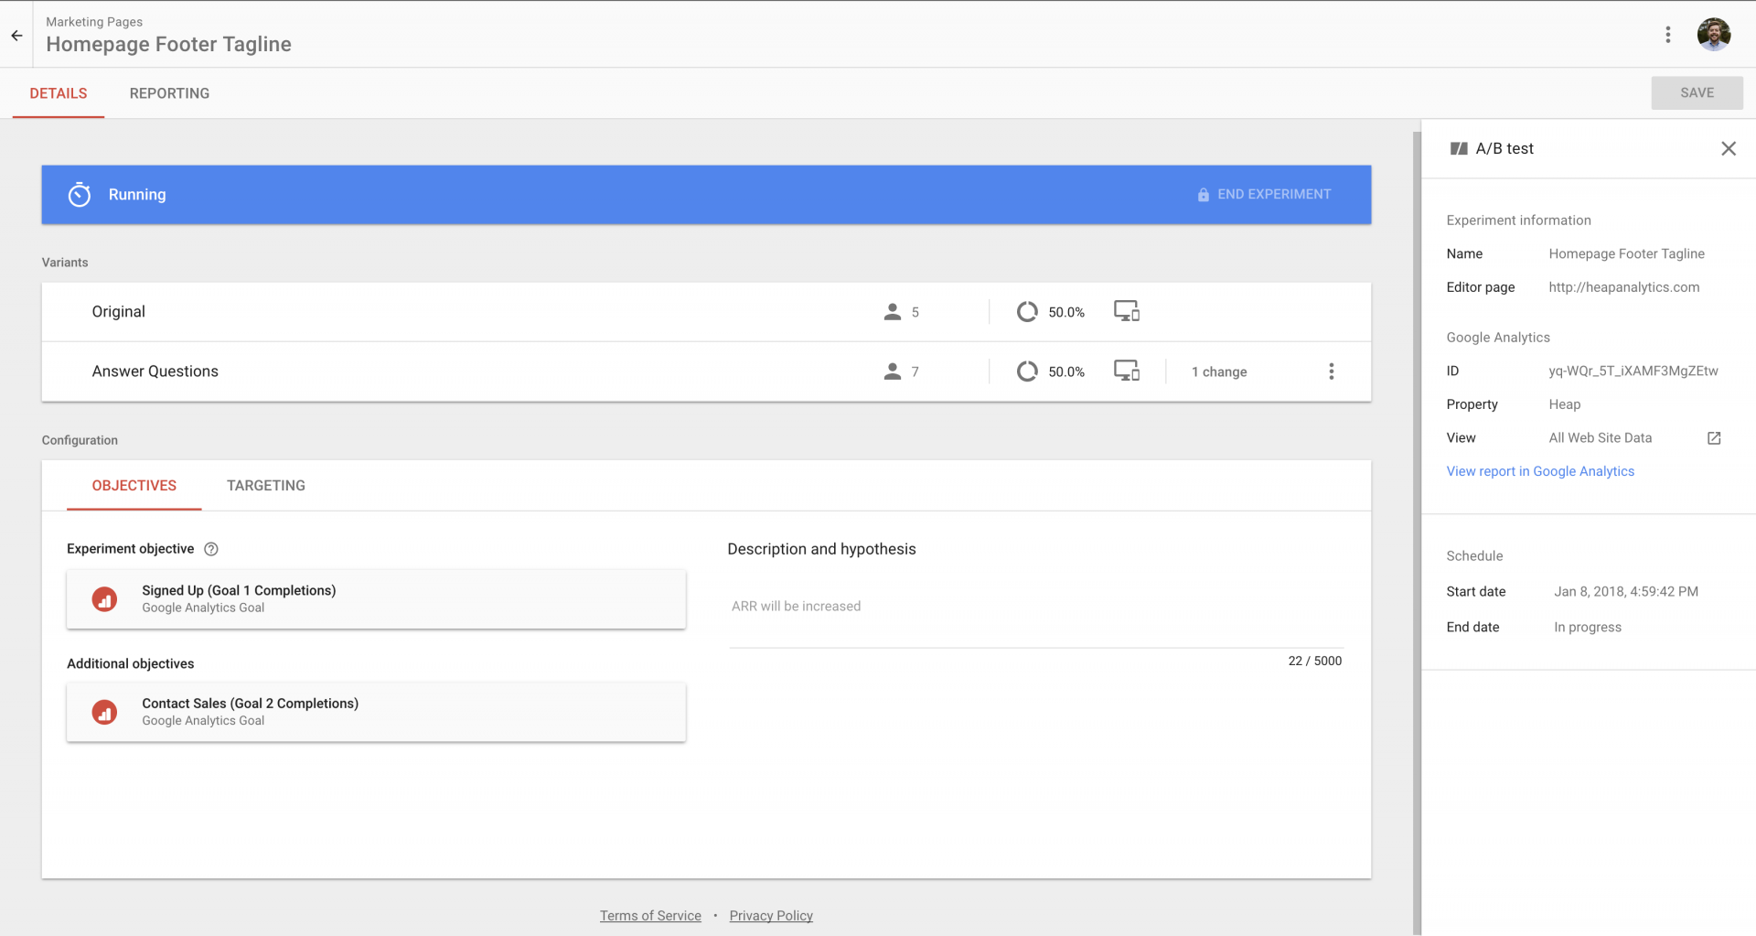Click the A/B test split icon

point(1459,148)
